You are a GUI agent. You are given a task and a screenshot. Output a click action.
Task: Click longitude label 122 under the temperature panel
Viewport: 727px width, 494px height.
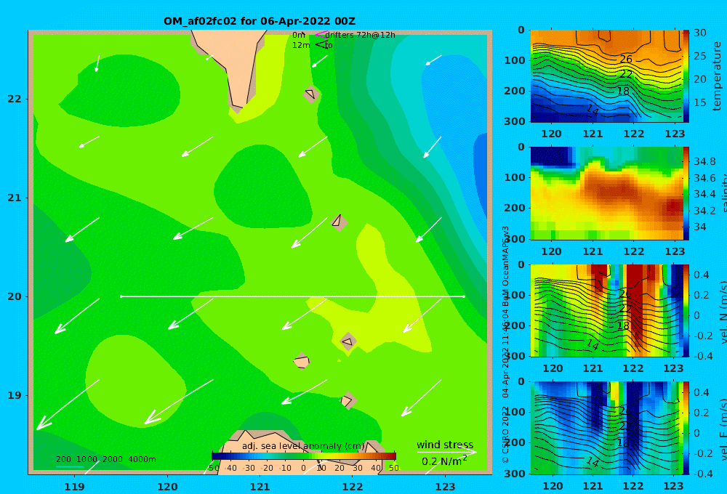pyautogui.click(x=633, y=134)
